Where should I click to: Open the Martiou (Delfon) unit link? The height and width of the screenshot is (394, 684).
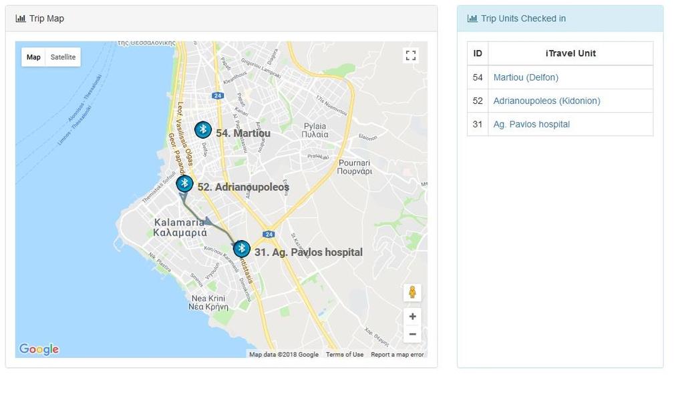point(526,77)
